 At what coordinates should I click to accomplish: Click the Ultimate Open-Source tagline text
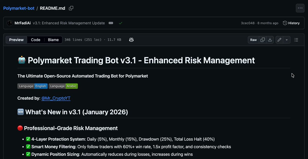click(83, 76)
